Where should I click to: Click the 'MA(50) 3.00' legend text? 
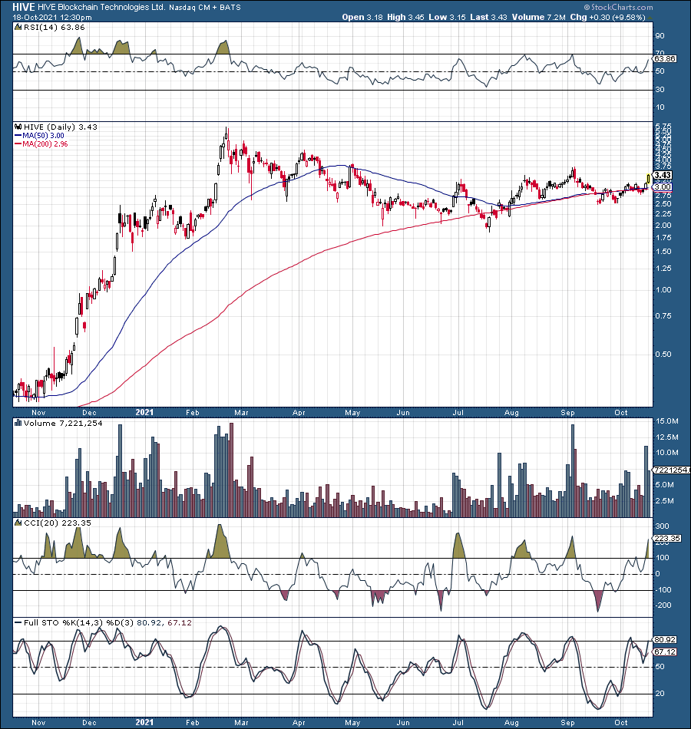tap(43, 136)
